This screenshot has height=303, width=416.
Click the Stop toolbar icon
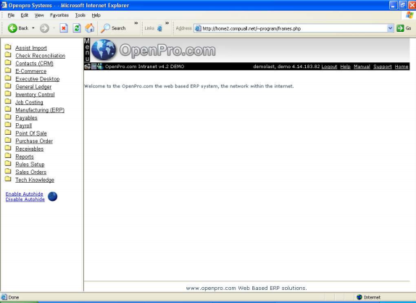[64, 28]
